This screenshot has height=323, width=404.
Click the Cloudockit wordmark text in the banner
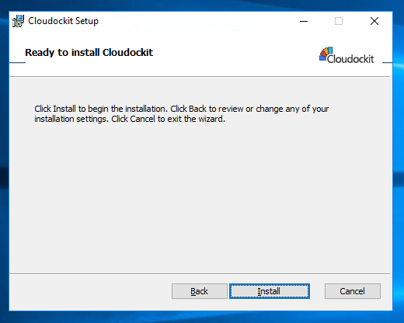[x=350, y=59]
